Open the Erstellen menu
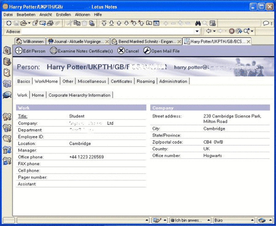This screenshot has width=276, height=226. pyautogui.click(x=64, y=15)
